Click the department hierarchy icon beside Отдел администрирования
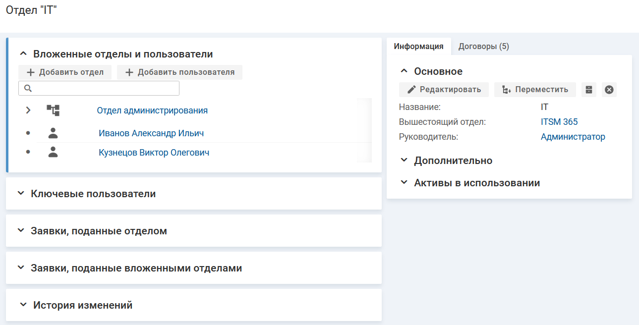Viewport: 639px width, 325px height. click(x=53, y=110)
